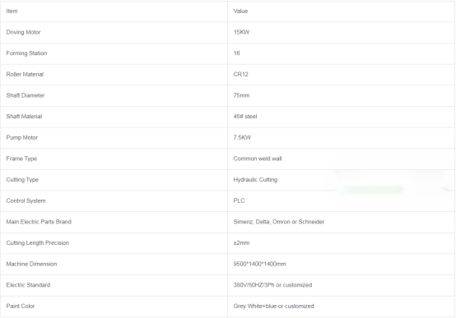Viewport: 456px width, 318px height.
Task: Click the '45# steel' value
Action: click(244, 117)
